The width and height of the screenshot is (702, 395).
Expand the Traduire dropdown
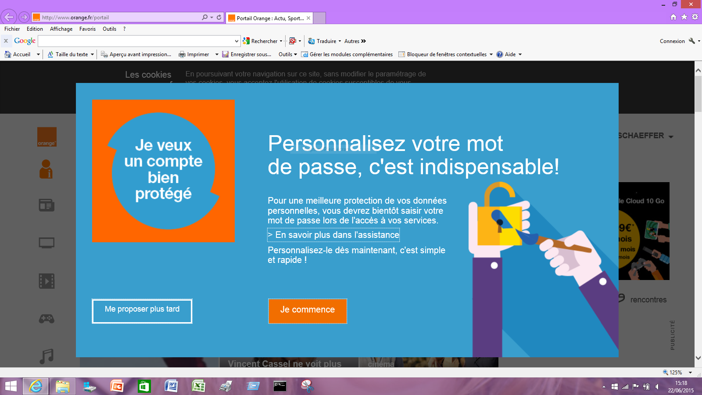click(340, 41)
